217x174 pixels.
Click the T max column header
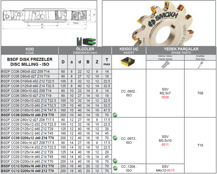pos(107,62)
